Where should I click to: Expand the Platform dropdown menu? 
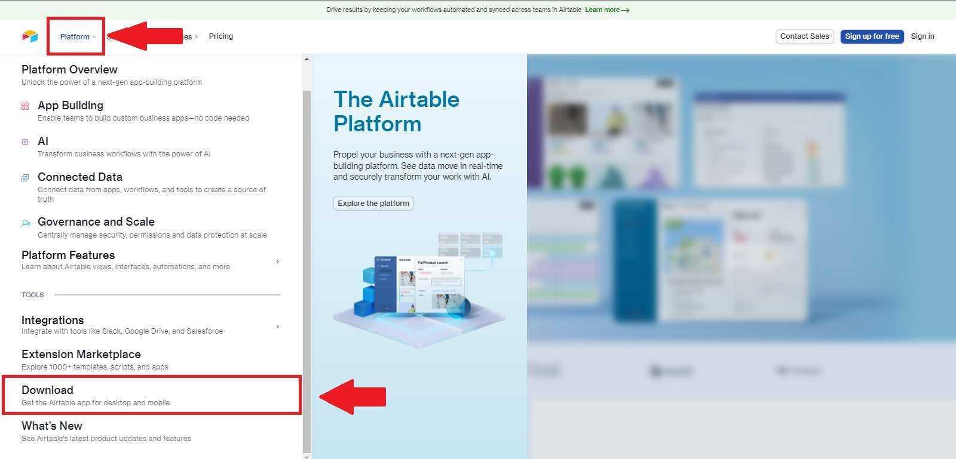(78, 36)
